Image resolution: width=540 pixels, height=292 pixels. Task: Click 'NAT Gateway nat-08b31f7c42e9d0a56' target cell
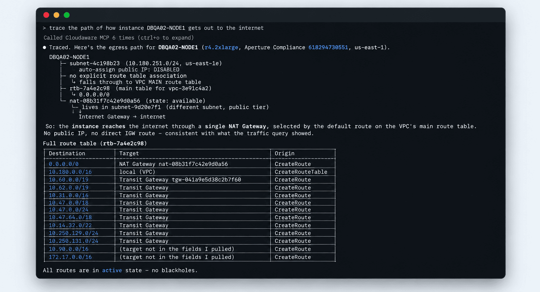click(173, 164)
